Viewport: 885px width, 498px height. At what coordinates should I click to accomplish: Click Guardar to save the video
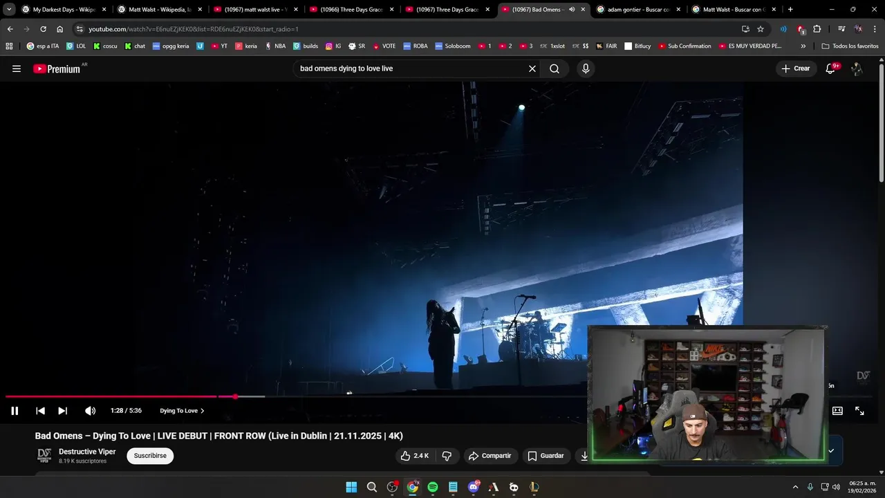[x=546, y=456]
